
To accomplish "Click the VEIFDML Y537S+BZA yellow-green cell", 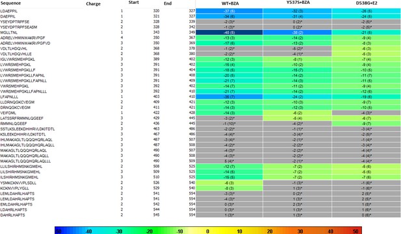I will point(297,113).
